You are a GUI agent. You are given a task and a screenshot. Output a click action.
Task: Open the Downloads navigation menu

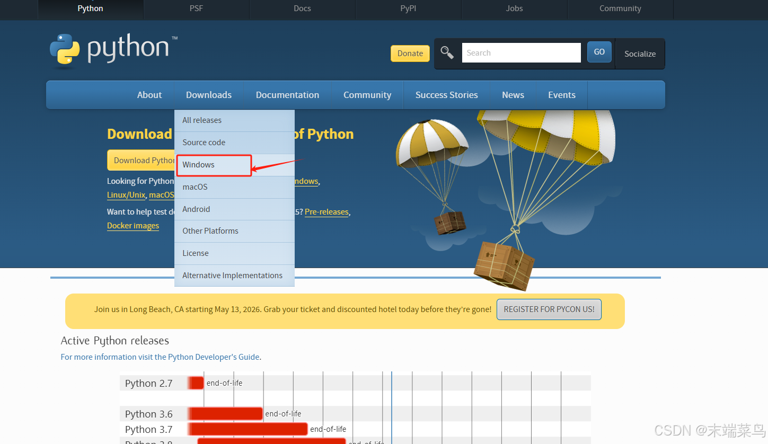click(209, 95)
